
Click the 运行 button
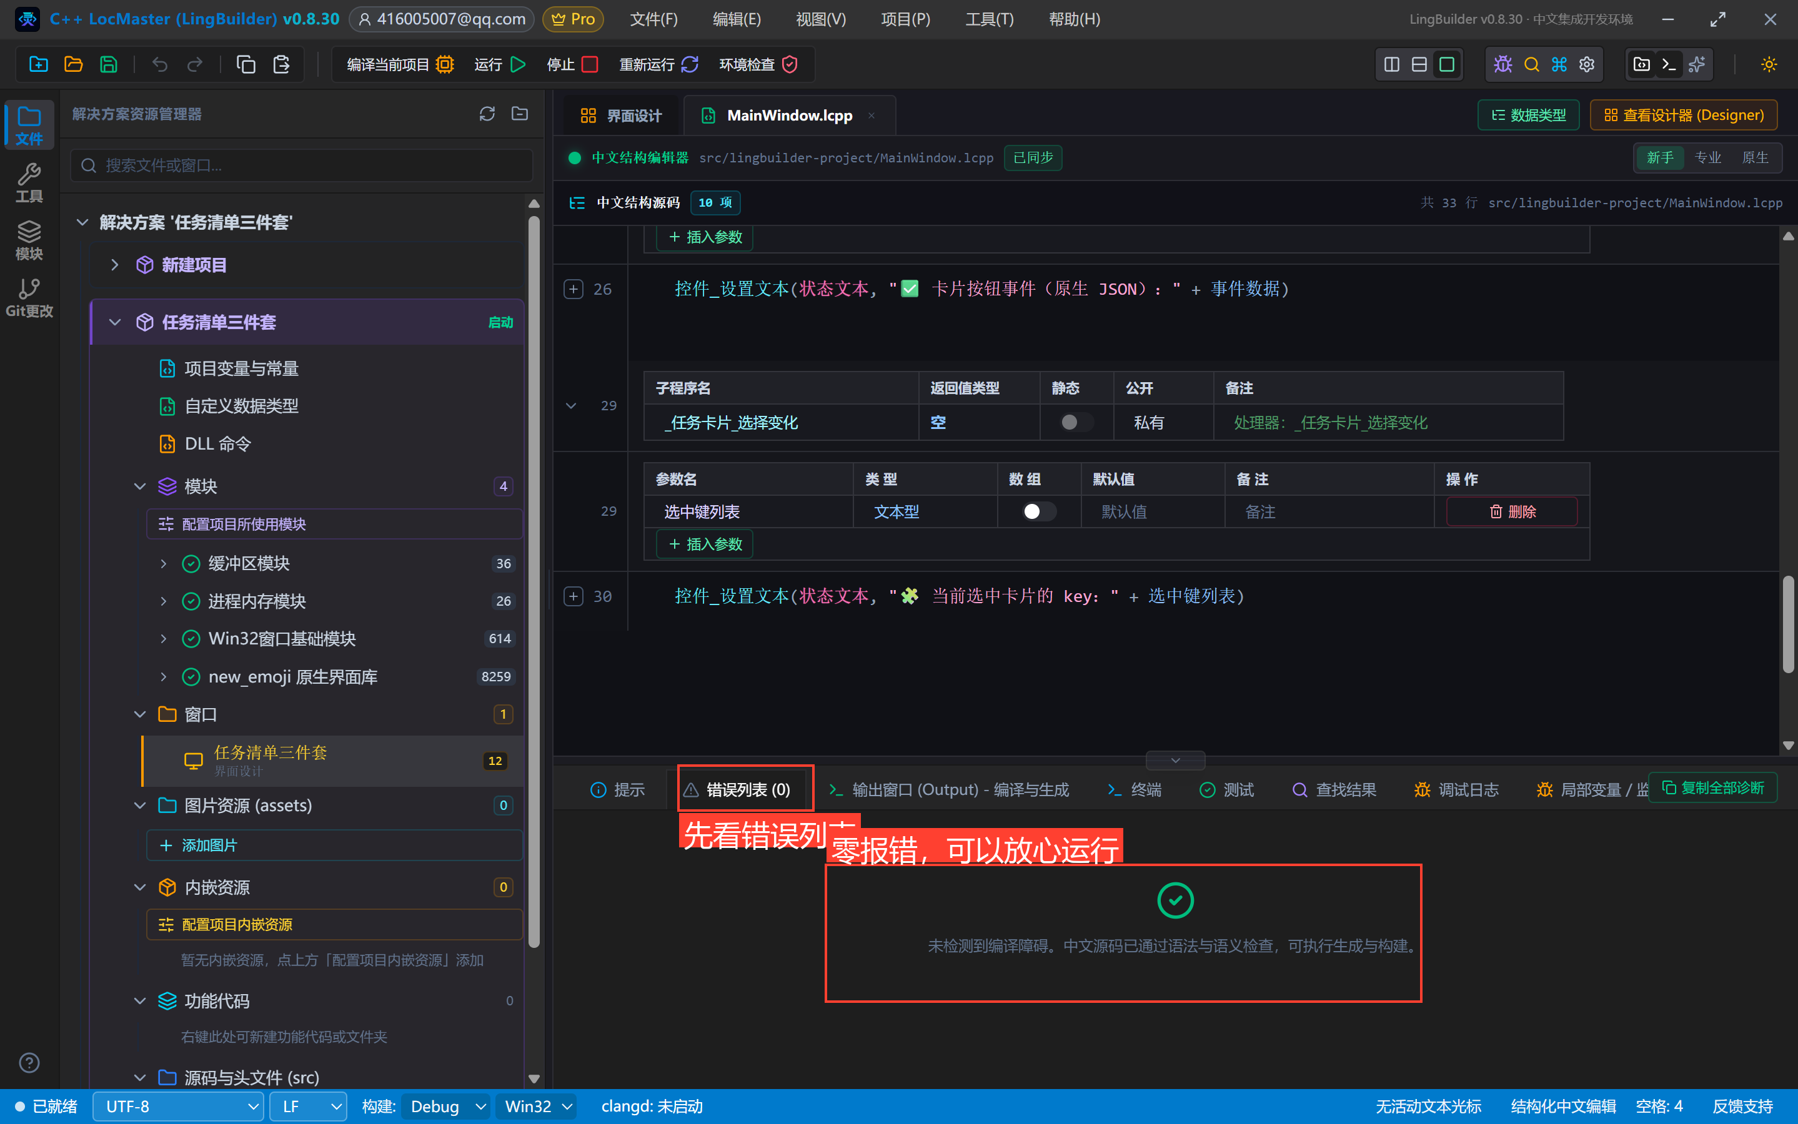(500, 65)
